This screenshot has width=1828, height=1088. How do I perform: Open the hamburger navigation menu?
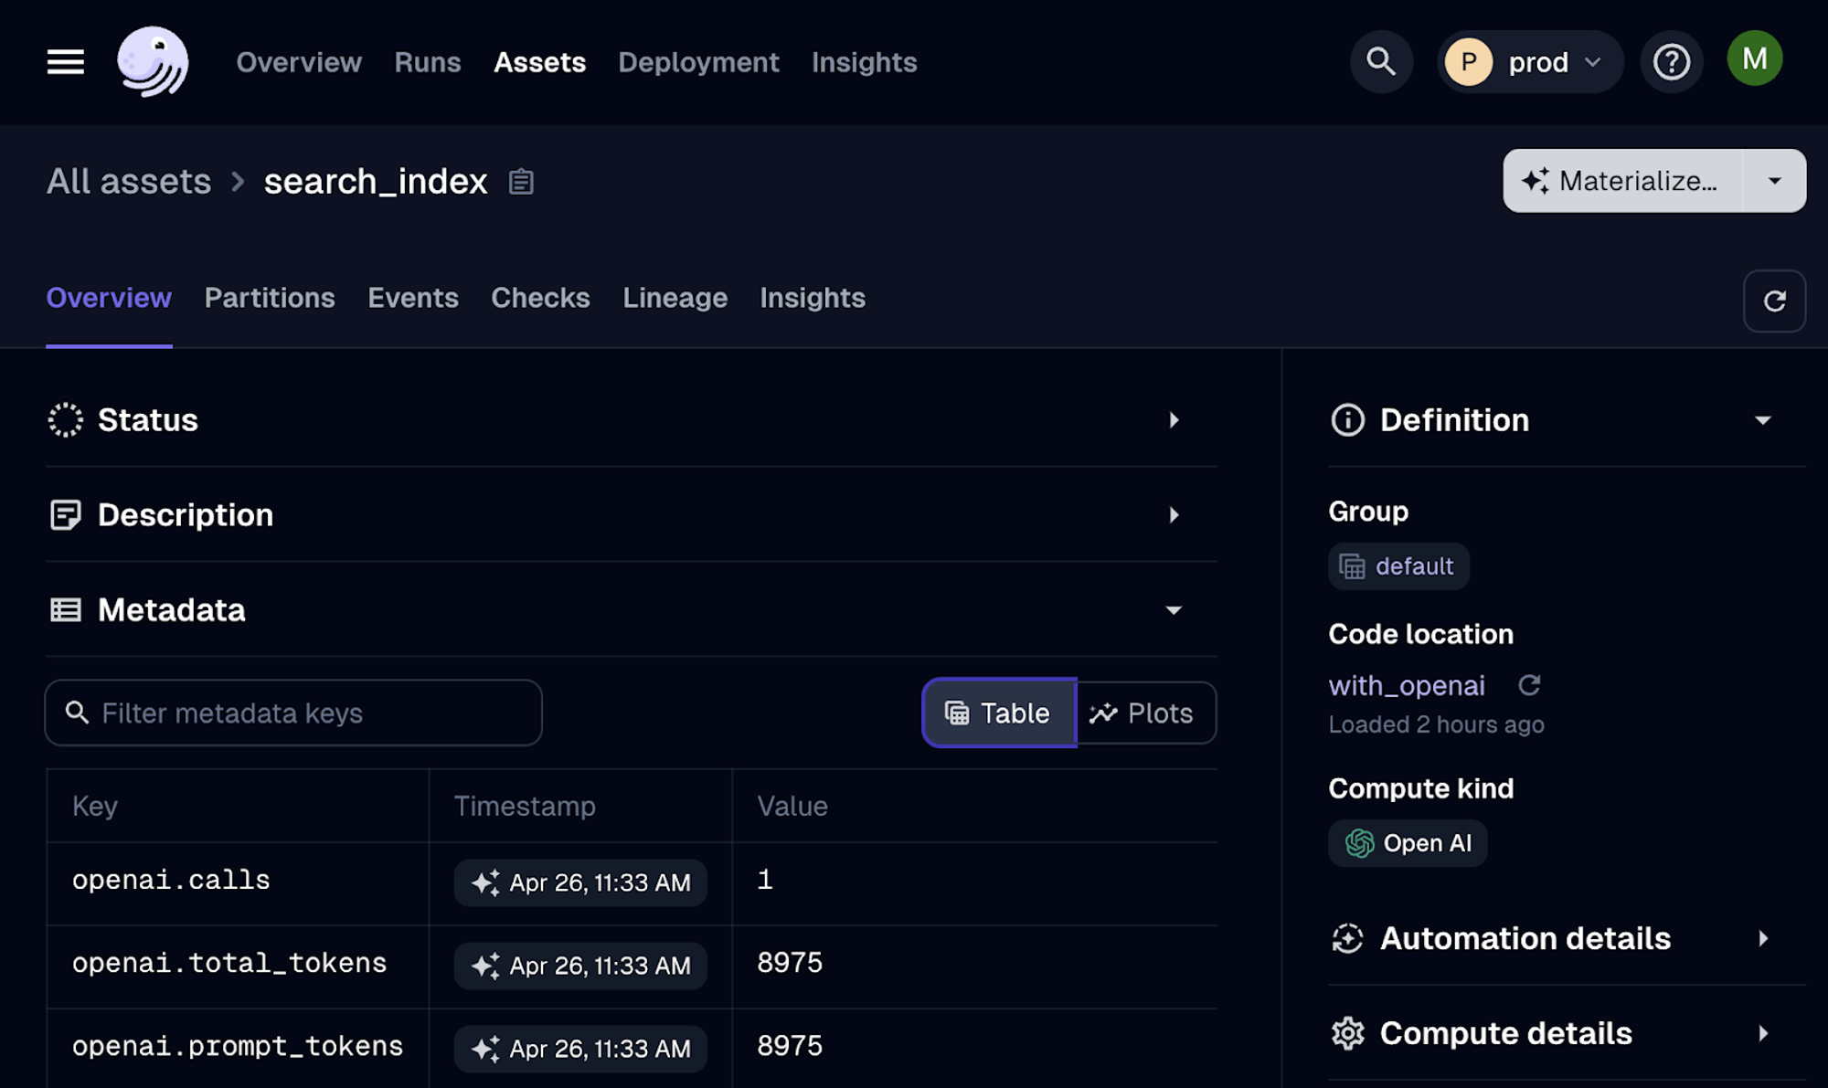pyautogui.click(x=66, y=62)
